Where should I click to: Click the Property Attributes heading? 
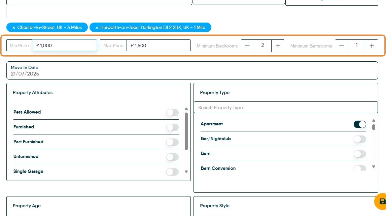pos(33,92)
